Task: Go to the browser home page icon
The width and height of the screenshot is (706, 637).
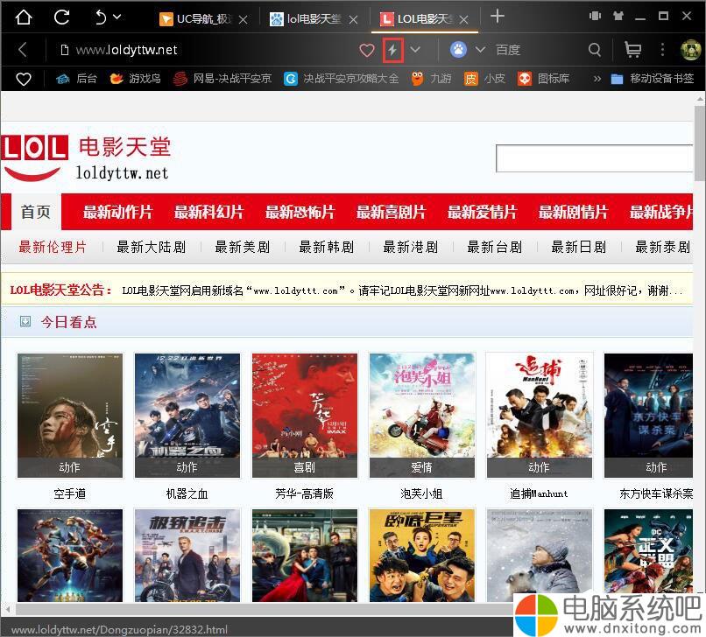Action: (x=23, y=17)
